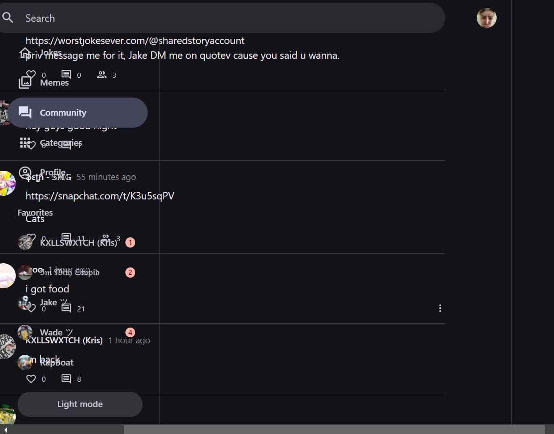The height and width of the screenshot is (434, 554).
Task: Switch to Light mode
Action: click(80, 404)
